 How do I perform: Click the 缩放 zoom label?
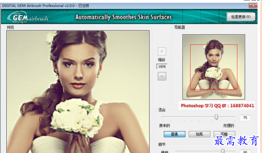[x=162, y=60]
